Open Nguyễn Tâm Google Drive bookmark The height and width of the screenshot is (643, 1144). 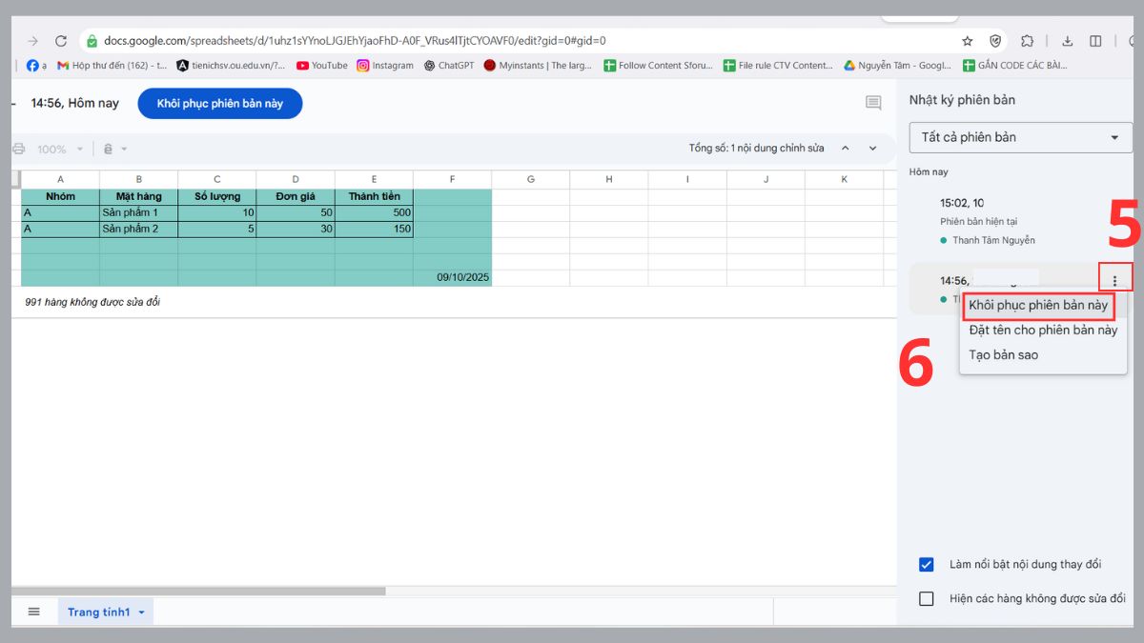(x=898, y=66)
